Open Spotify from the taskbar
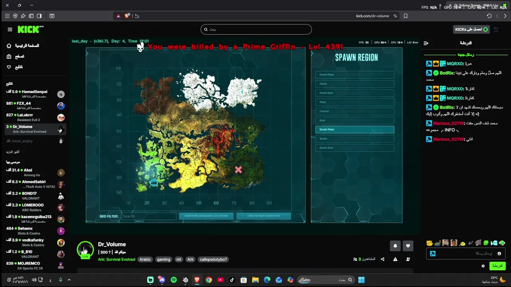 coord(174,280)
